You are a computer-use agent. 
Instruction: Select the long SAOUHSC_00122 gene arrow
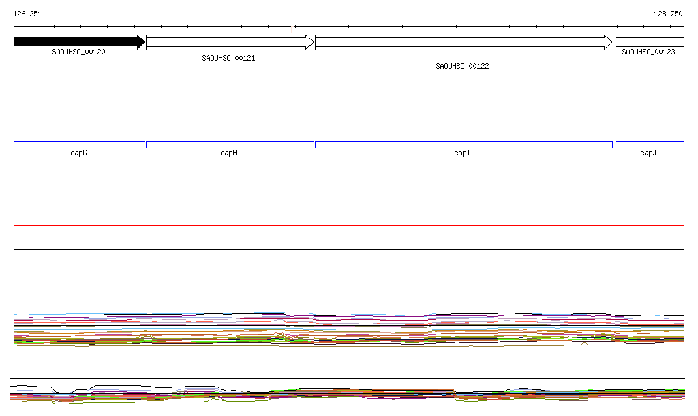click(x=464, y=42)
